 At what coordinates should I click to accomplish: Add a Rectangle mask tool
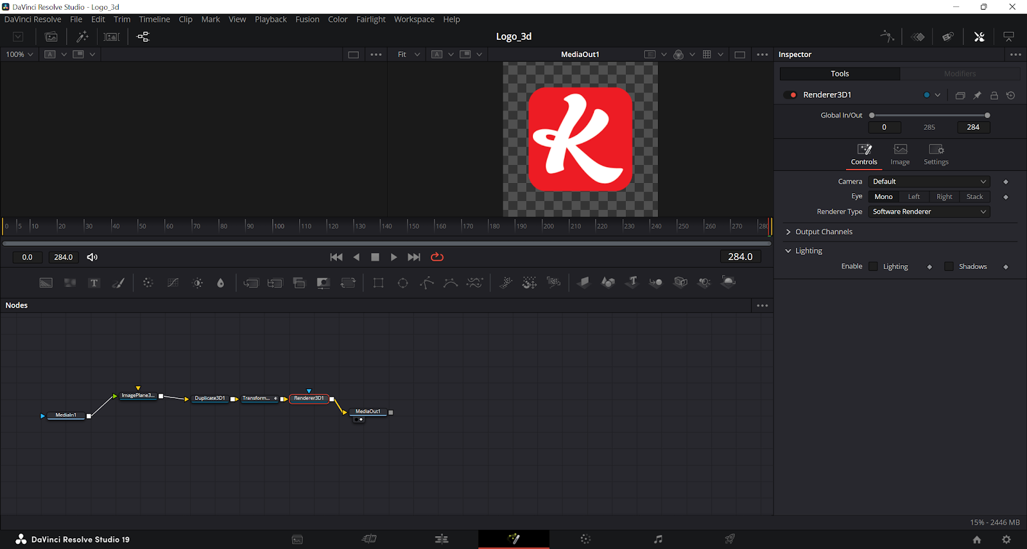pos(379,283)
